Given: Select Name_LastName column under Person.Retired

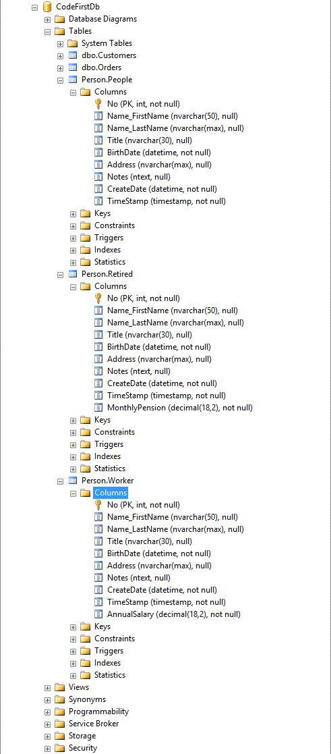Looking at the screenshot, I should (175, 323).
